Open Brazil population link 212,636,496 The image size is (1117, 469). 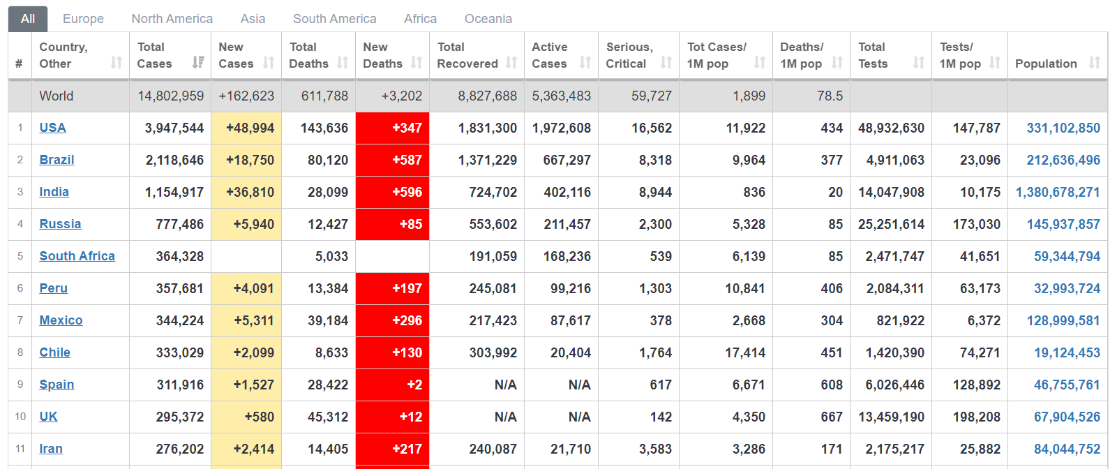point(1063,160)
